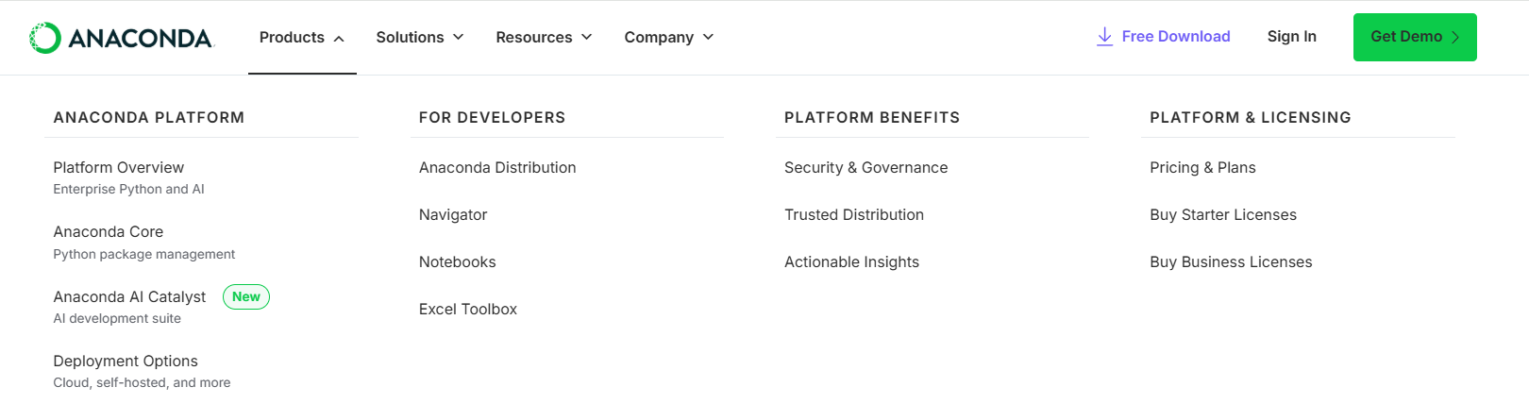1529x404 pixels.
Task: Open the Company dropdown menu
Action: pos(668,37)
